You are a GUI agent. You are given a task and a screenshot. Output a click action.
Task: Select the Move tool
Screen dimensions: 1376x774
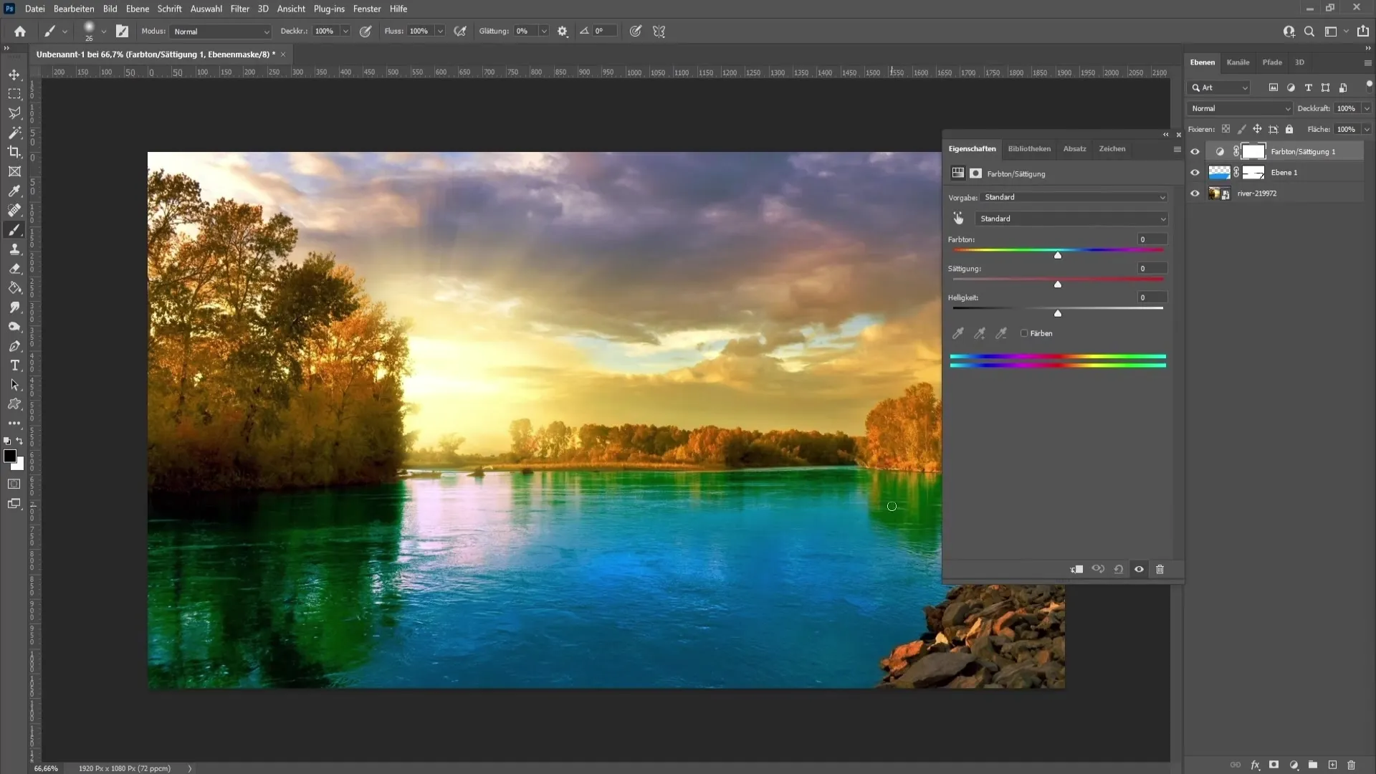(x=14, y=73)
